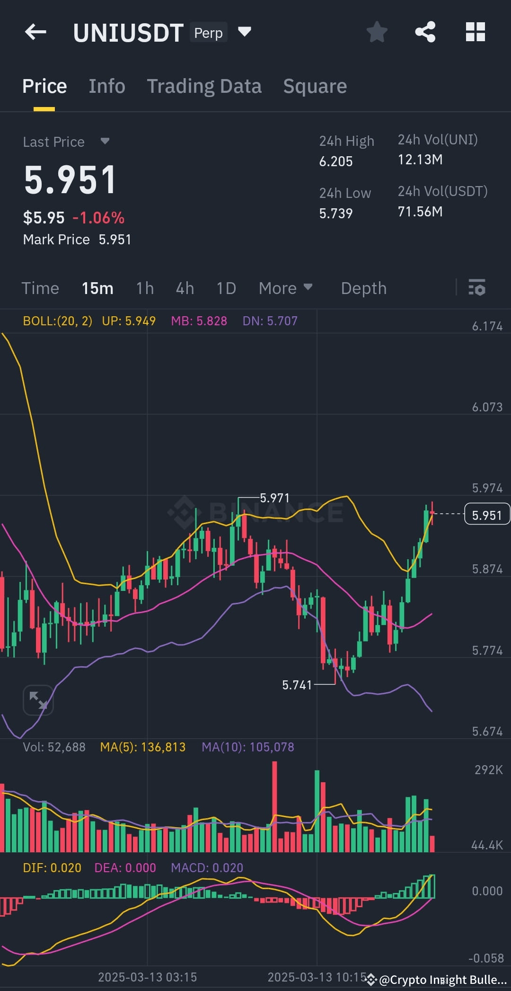Click the Binance watermark logo on chart
This screenshot has width=511, height=991.
point(255,512)
